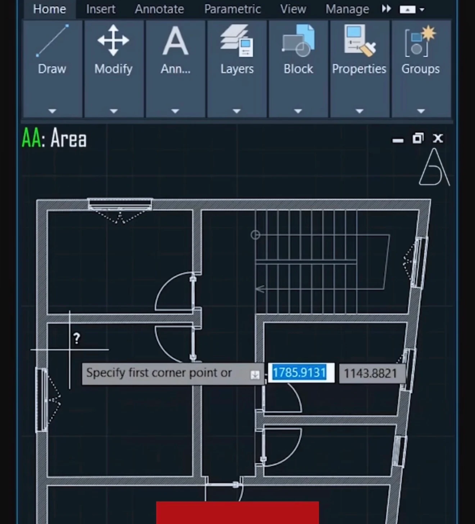Toggle the ribbon minimize button
The width and height of the screenshot is (475, 524).
(407, 9)
